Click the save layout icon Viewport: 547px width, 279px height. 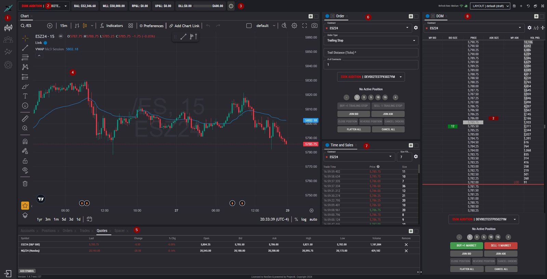514,6
